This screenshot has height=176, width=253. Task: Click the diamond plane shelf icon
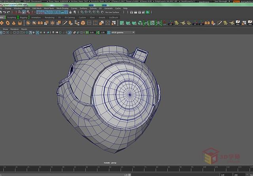point(2,23)
